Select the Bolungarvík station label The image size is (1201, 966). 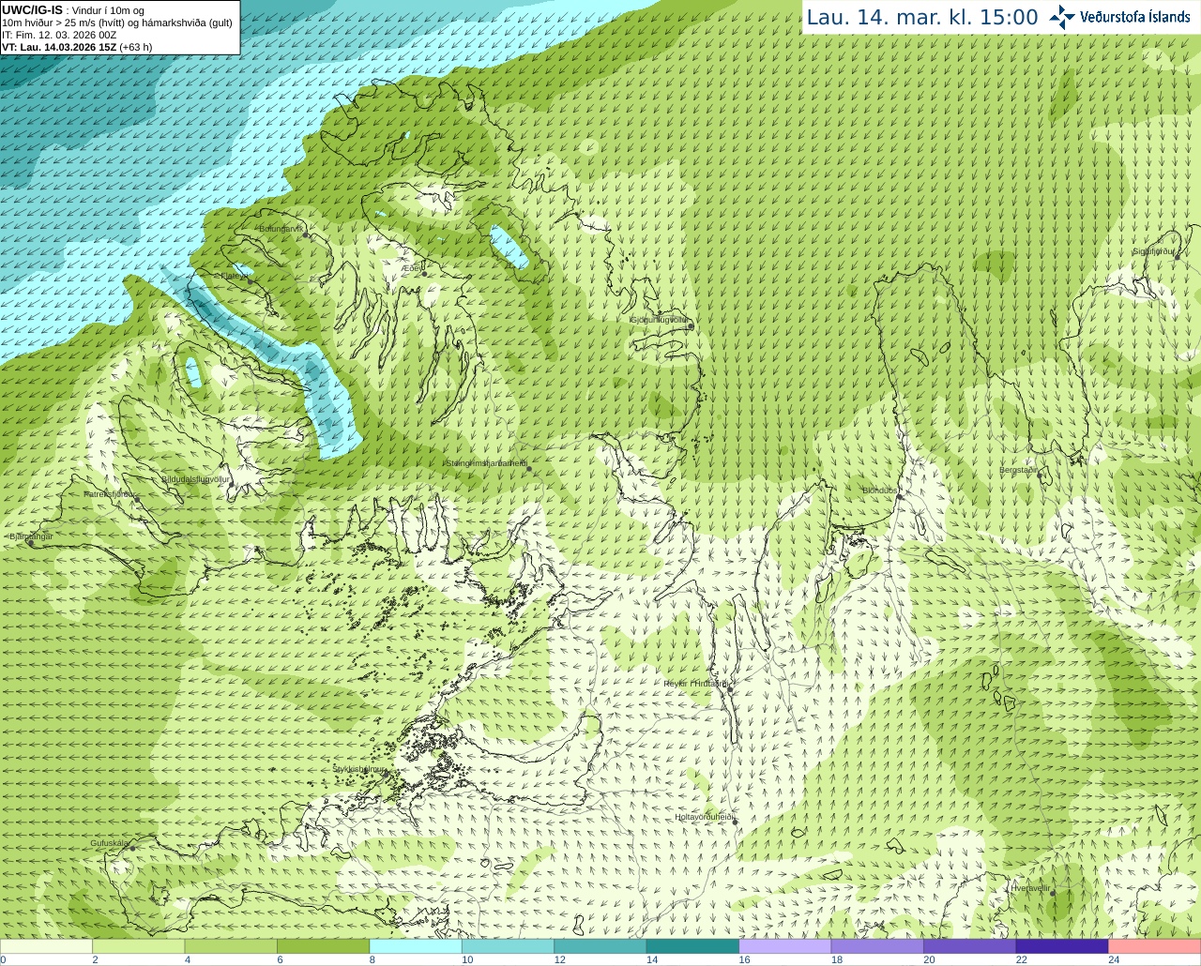281,229
